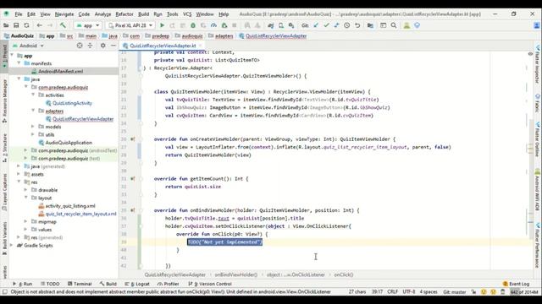
Task: Open the TODO tool window
Action: (50, 284)
